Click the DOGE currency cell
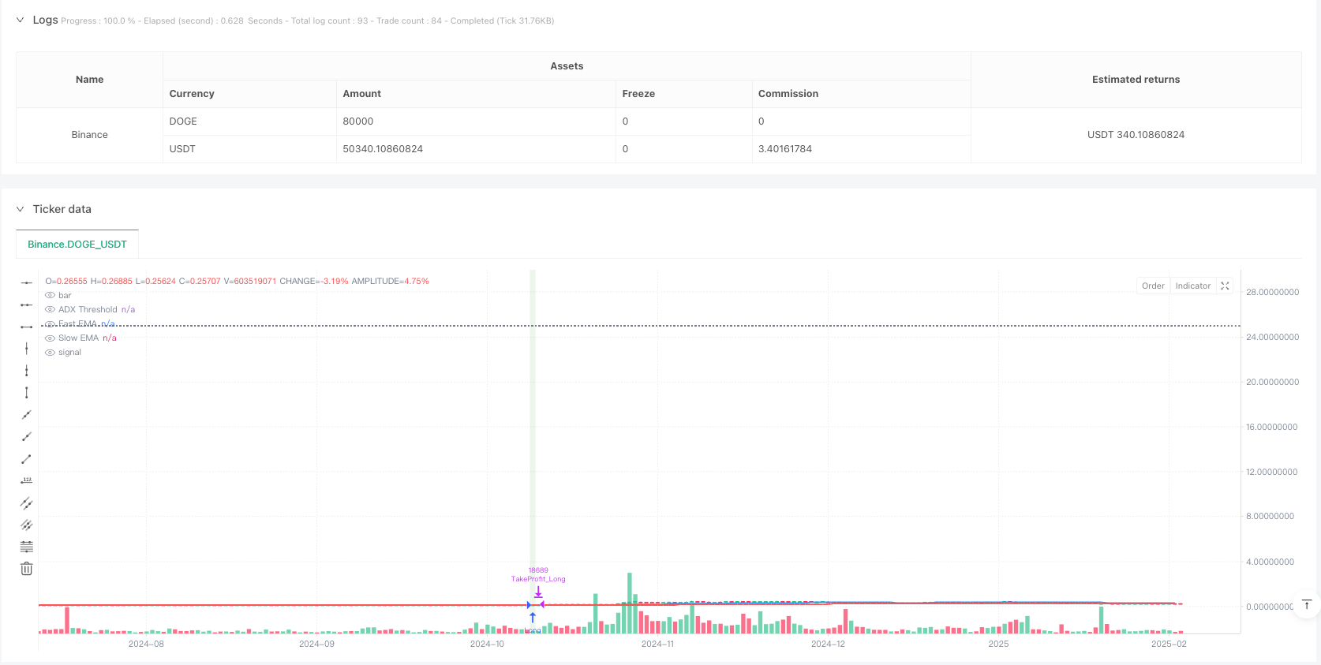 coord(249,121)
